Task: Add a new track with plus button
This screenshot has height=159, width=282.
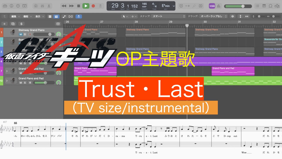Action: pos(4,24)
